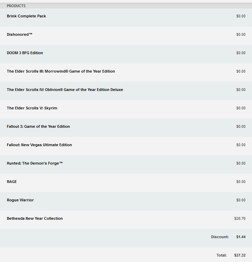This screenshot has width=252, height=262.
Task: Click DOOM 3 BFG Edition product name
Action: point(25,53)
